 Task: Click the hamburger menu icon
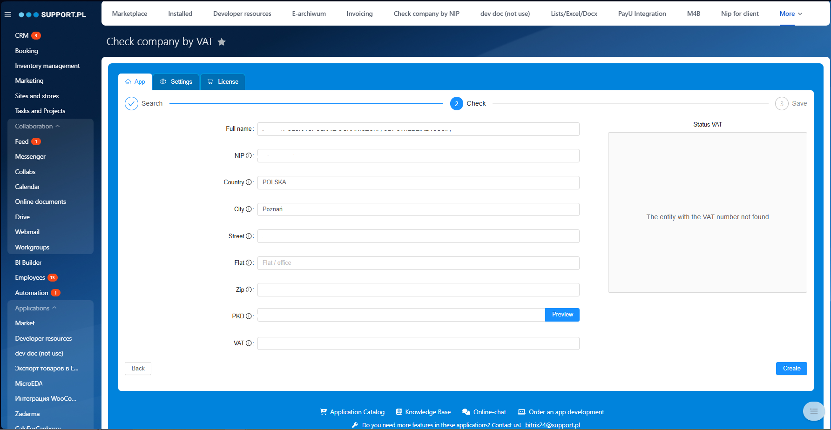point(7,15)
